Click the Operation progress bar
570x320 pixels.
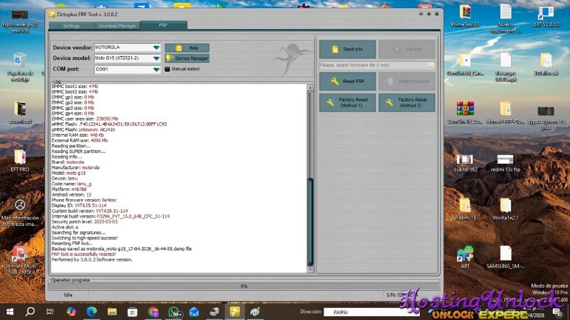[x=244, y=286]
